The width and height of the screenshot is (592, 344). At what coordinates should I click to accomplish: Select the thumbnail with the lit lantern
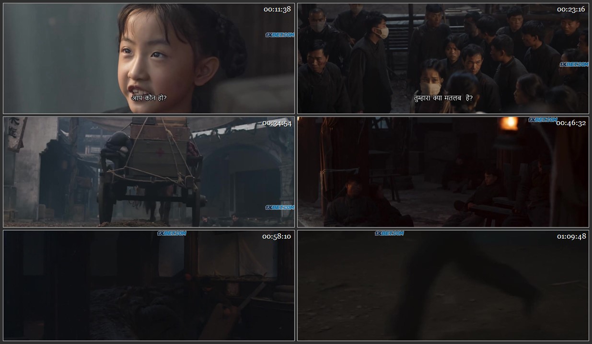click(x=443, y=172)
